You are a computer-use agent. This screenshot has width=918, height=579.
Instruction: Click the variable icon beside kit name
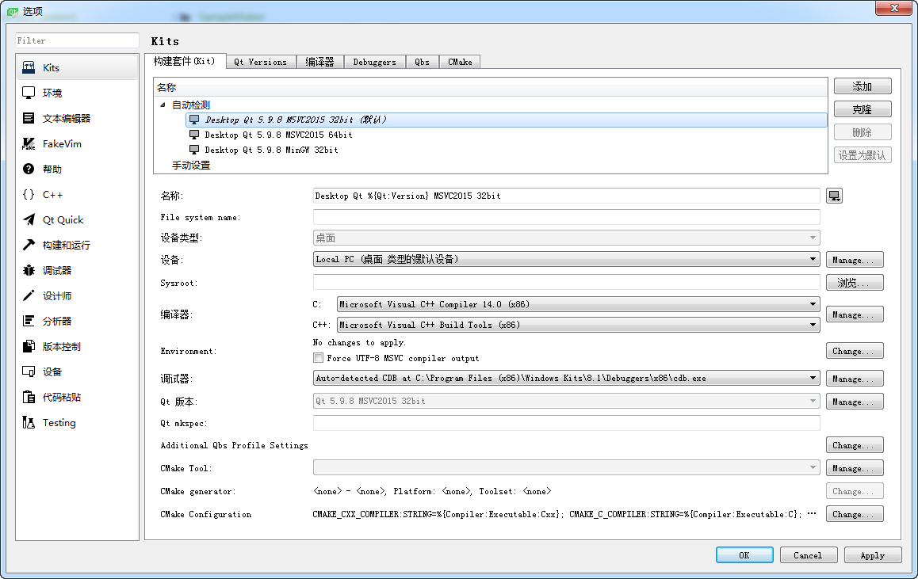[x=833, y=195]
